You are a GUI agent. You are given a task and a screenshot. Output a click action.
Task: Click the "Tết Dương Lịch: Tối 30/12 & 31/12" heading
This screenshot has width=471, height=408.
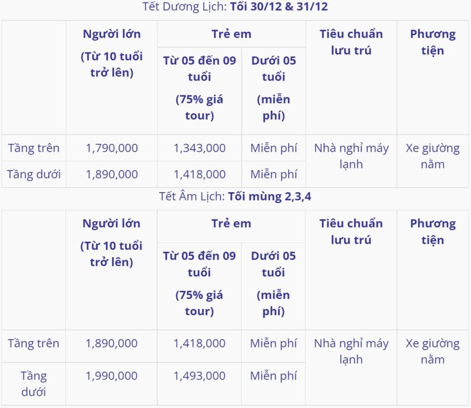tap(235, 7)
